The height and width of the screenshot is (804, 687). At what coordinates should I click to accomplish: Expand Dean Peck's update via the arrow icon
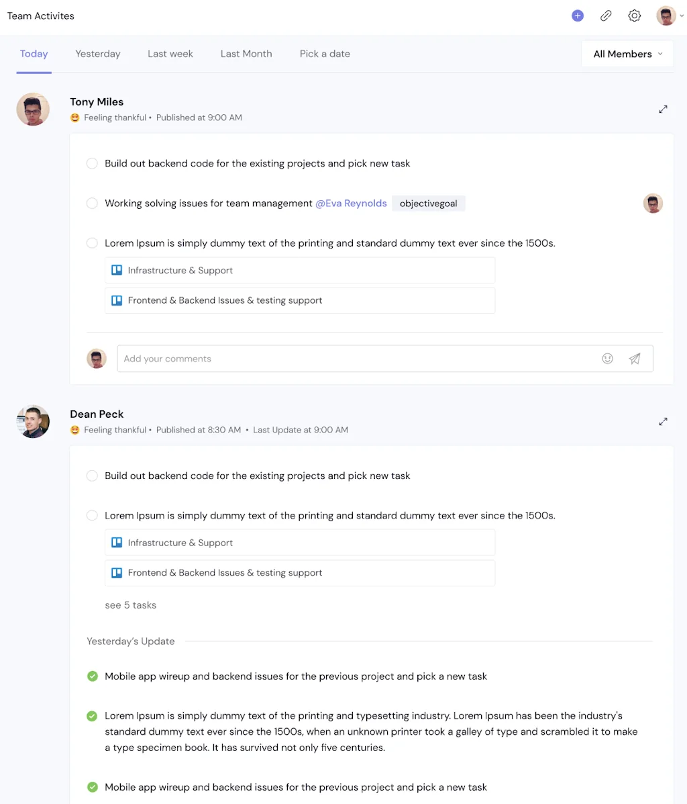coord(663,421)
